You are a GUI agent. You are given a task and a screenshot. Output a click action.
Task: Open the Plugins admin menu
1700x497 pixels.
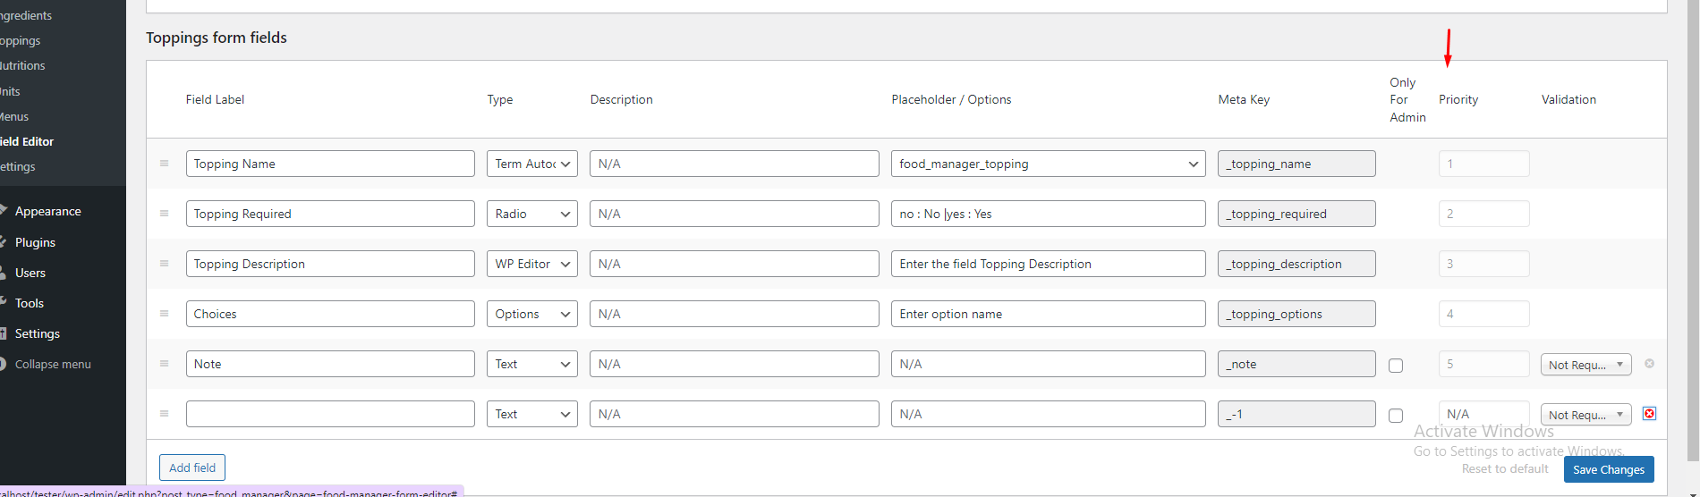click(35, 242)
